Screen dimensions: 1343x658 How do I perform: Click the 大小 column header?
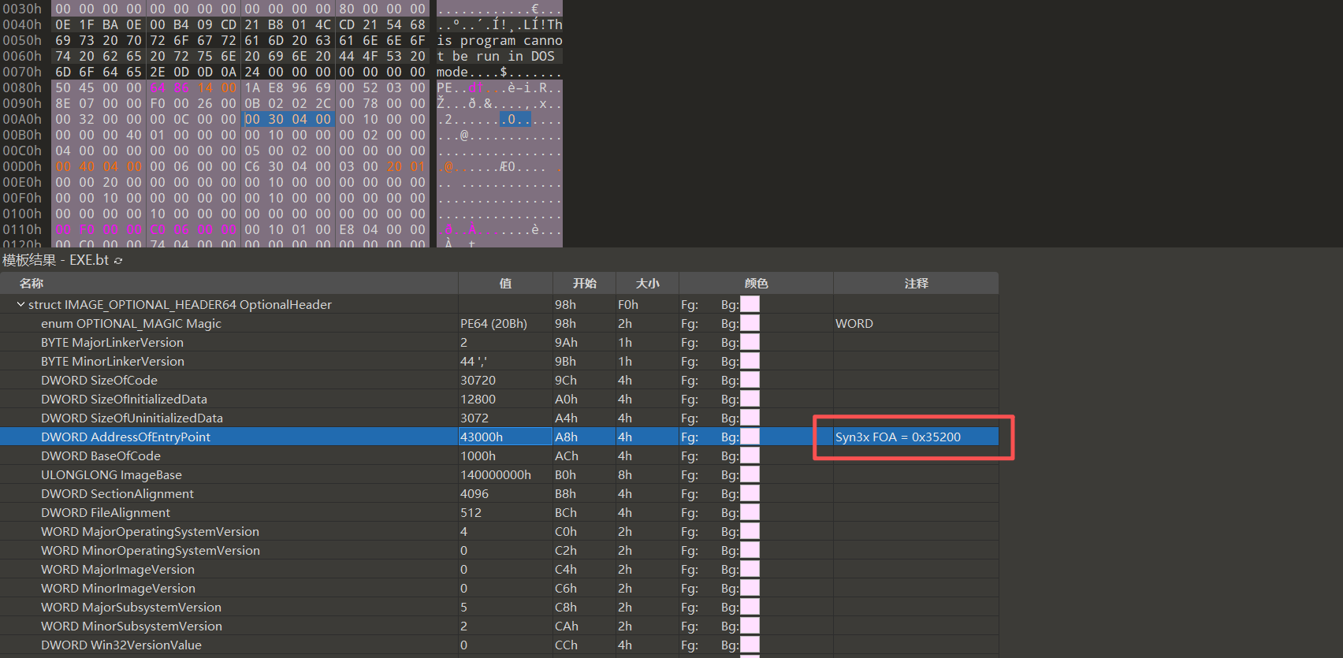point(647,283)
